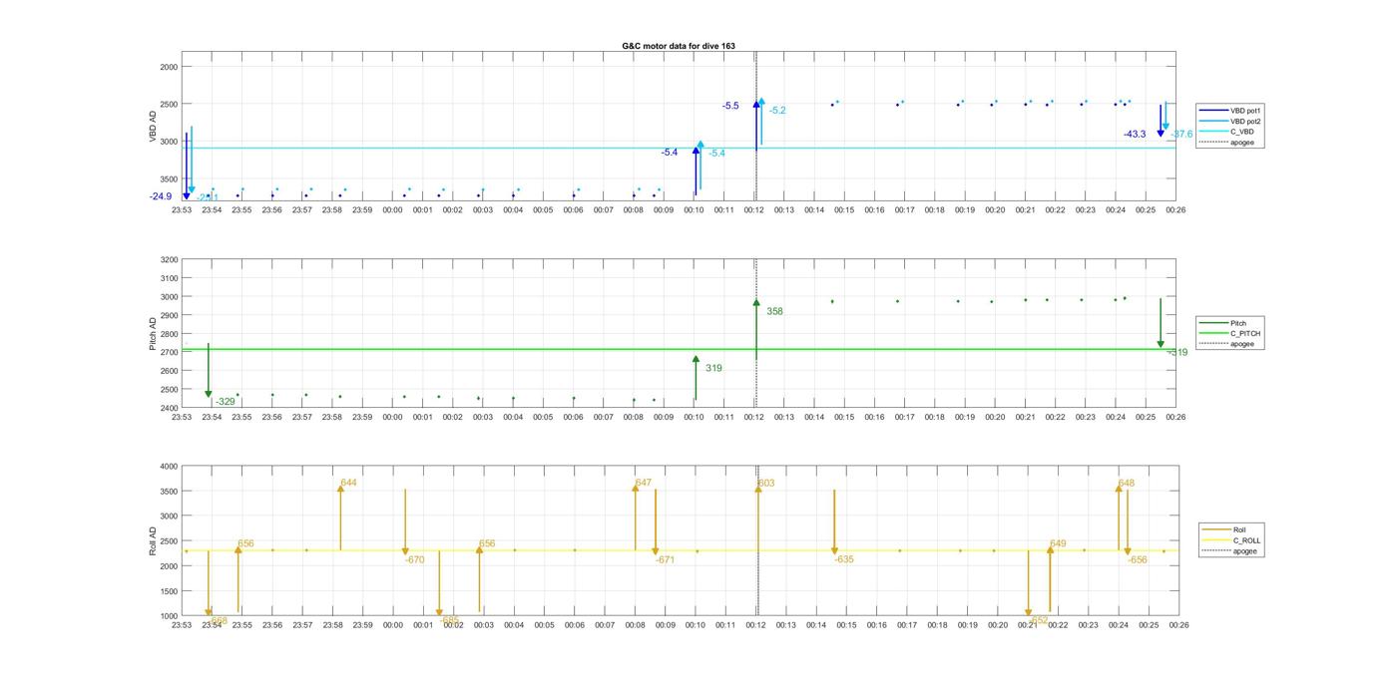Click the '00:12' time tick under VBD plot

click(x=754, y=210)
